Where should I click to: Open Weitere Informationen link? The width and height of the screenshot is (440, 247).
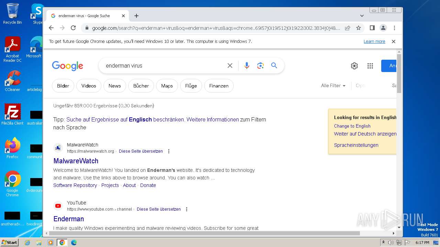click(212, 119)
